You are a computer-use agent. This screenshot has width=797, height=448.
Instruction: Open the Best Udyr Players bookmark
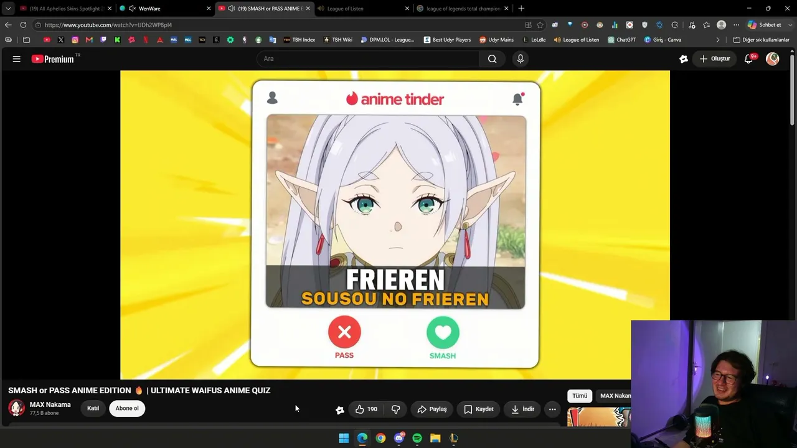[x=447, y=40]
